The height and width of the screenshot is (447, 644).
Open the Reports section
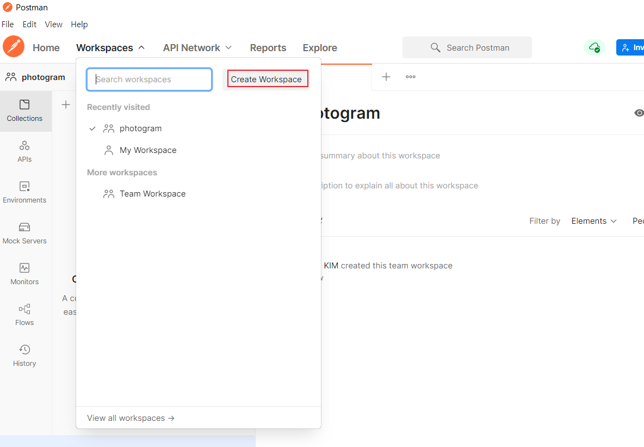point(268,48)
